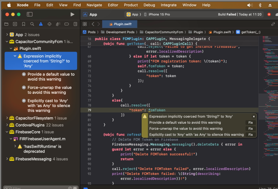Click CapacitorCommunityFcm in the jump bar

[161, 32]
